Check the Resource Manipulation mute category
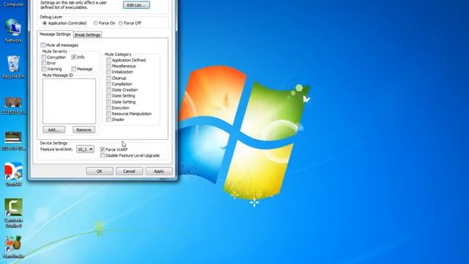 (x=108, y=114)
